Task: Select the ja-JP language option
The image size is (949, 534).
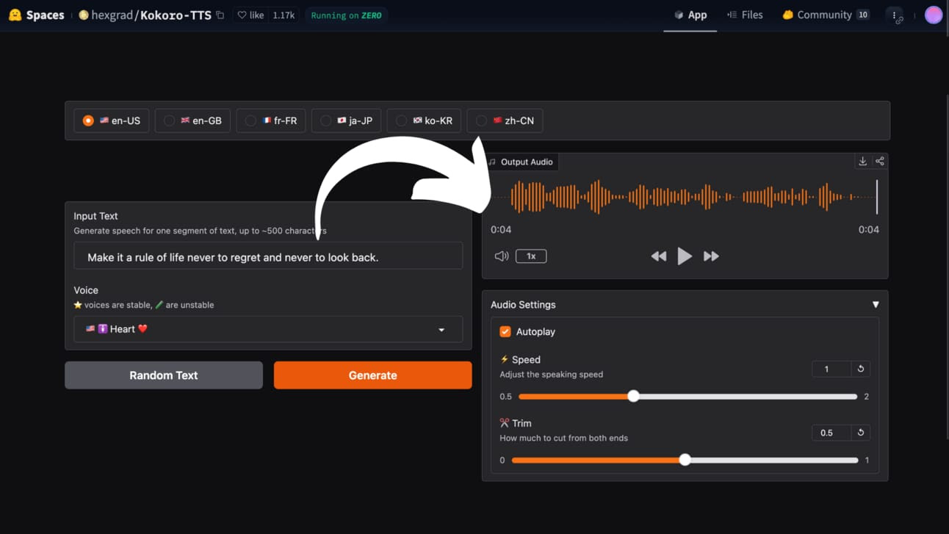Action: click(346, 120)
